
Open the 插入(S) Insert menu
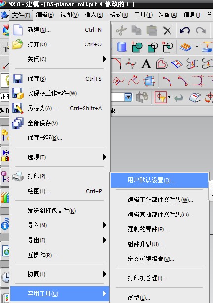point(94,15)
